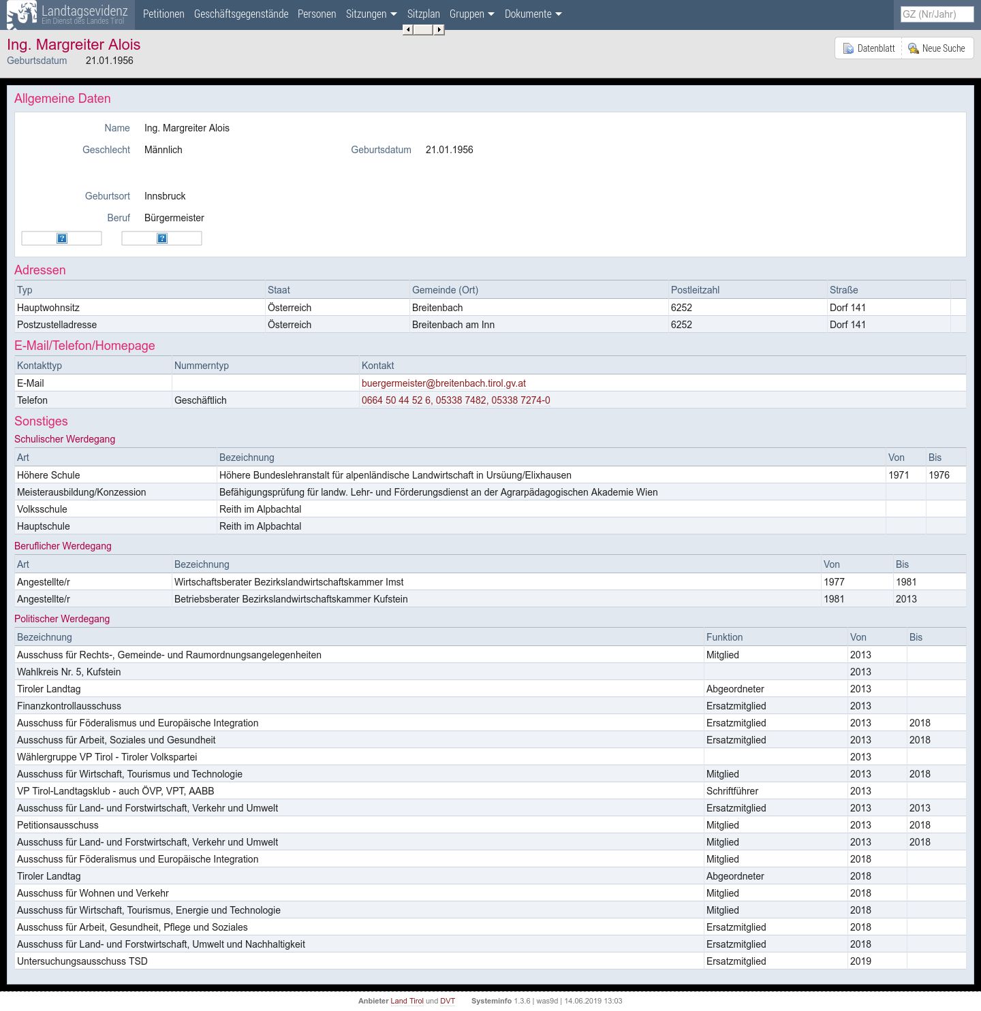Open the Sitzplan menu item
The width and height of the screenshot is (981, 1011).
tap(424, 14)
